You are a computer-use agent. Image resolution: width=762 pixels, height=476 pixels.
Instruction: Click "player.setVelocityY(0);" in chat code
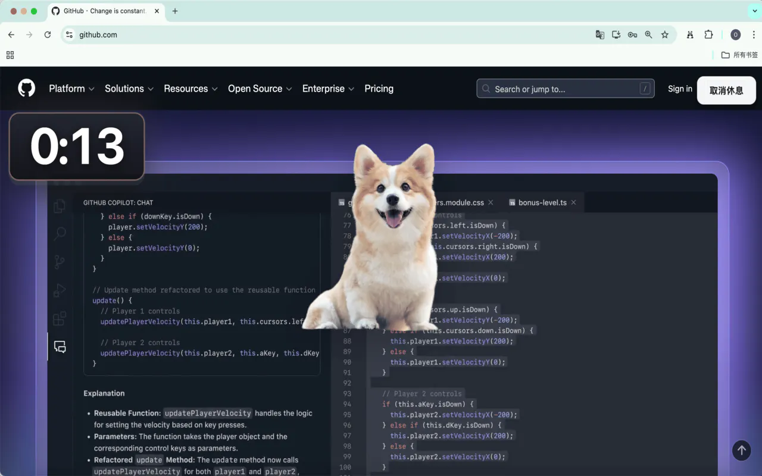pos(154,248)
